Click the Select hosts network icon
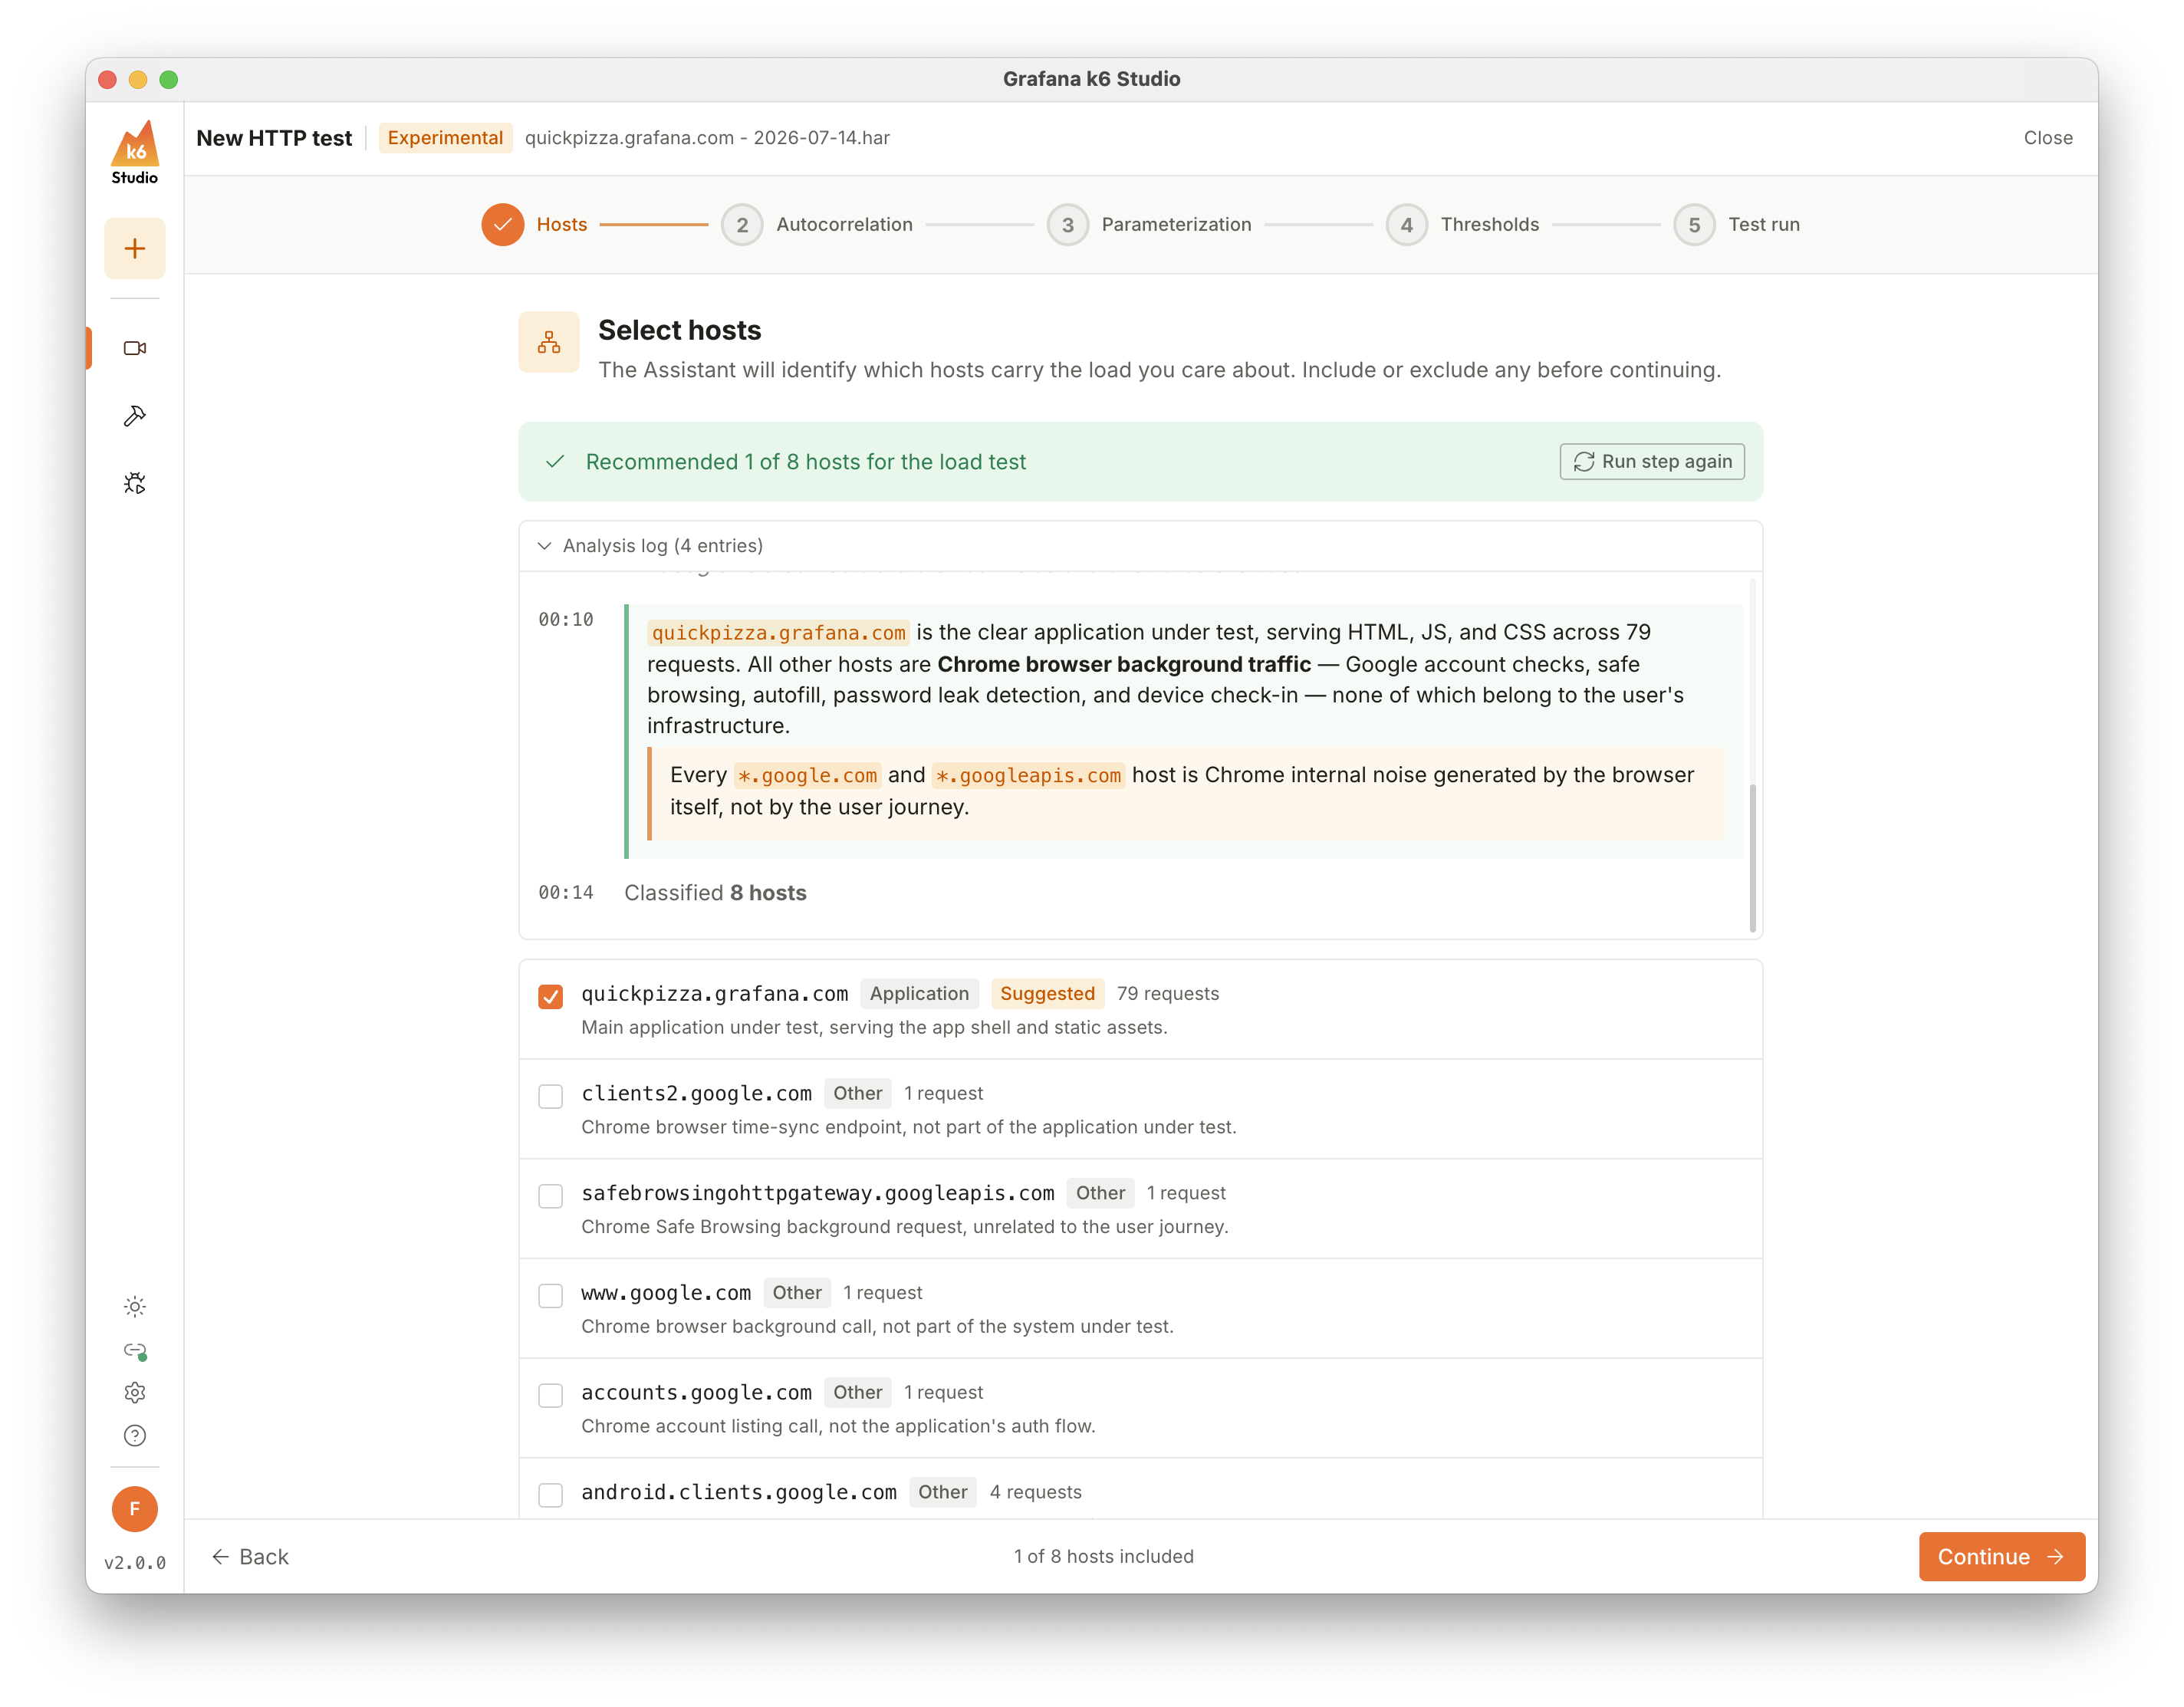Screen dimensions: 2184x1707 click(x=548, y=342)
